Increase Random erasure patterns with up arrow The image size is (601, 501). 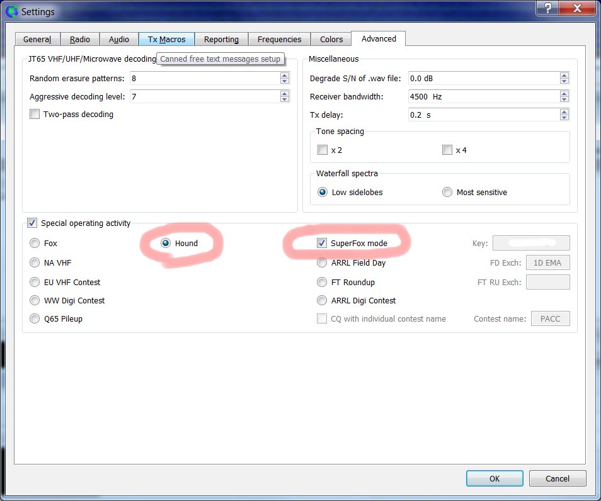click(x=285, y=76)
